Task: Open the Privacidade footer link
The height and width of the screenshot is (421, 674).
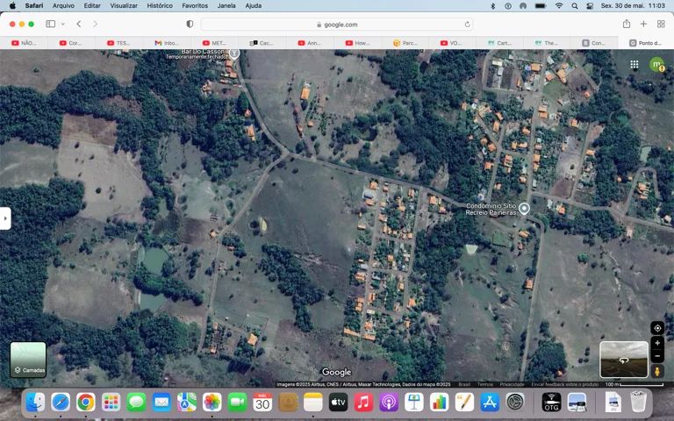Action: click(512, 384)
